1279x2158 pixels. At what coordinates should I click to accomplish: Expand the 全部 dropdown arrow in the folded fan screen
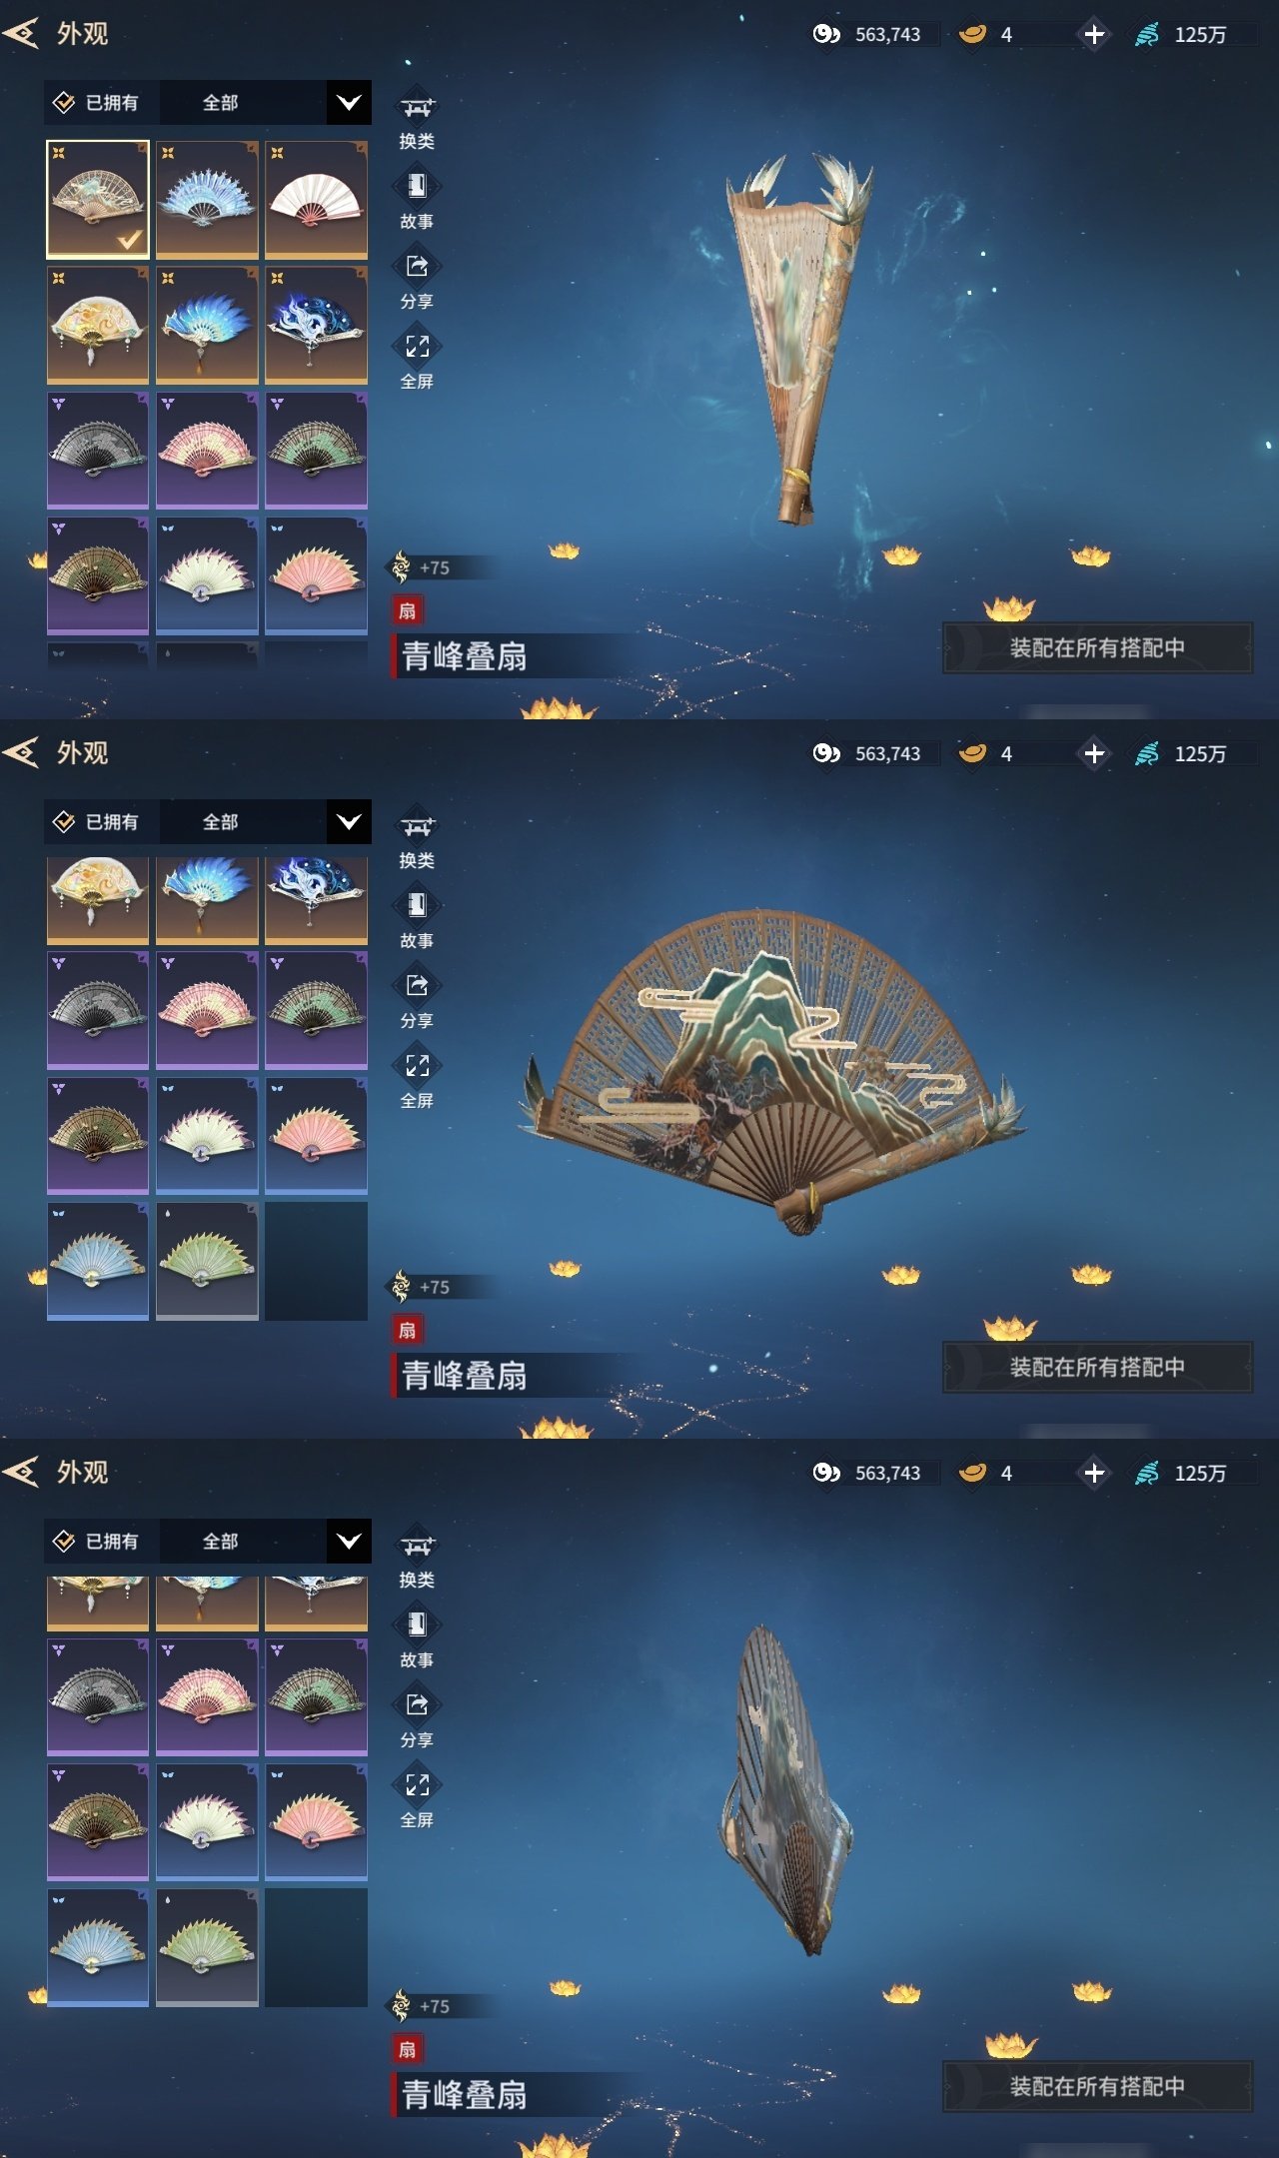coord(349,103)
